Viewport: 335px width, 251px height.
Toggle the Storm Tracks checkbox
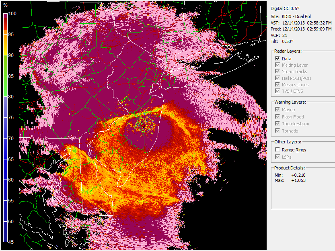277,71
